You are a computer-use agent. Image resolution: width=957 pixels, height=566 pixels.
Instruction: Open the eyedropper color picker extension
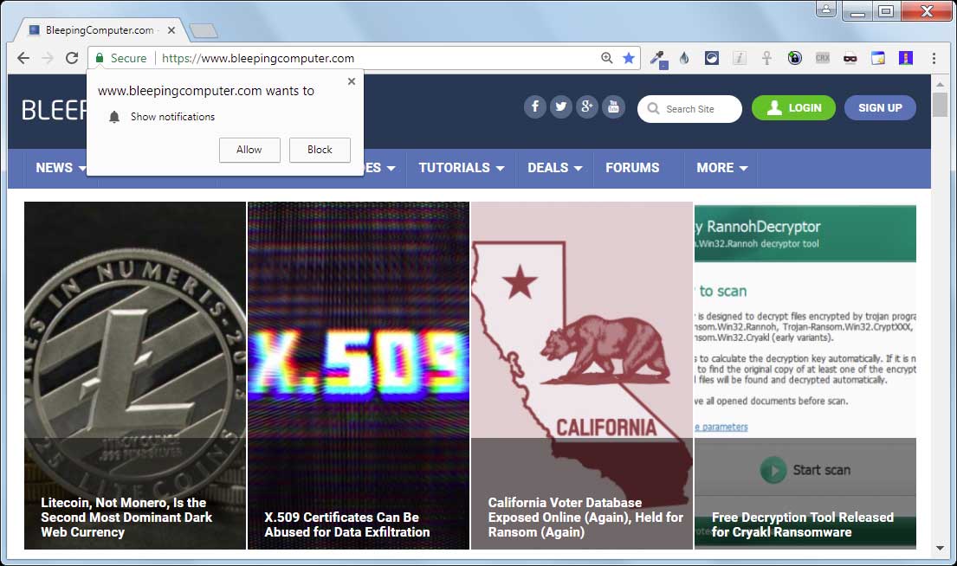pyautogui.click(x=658, y=59)
